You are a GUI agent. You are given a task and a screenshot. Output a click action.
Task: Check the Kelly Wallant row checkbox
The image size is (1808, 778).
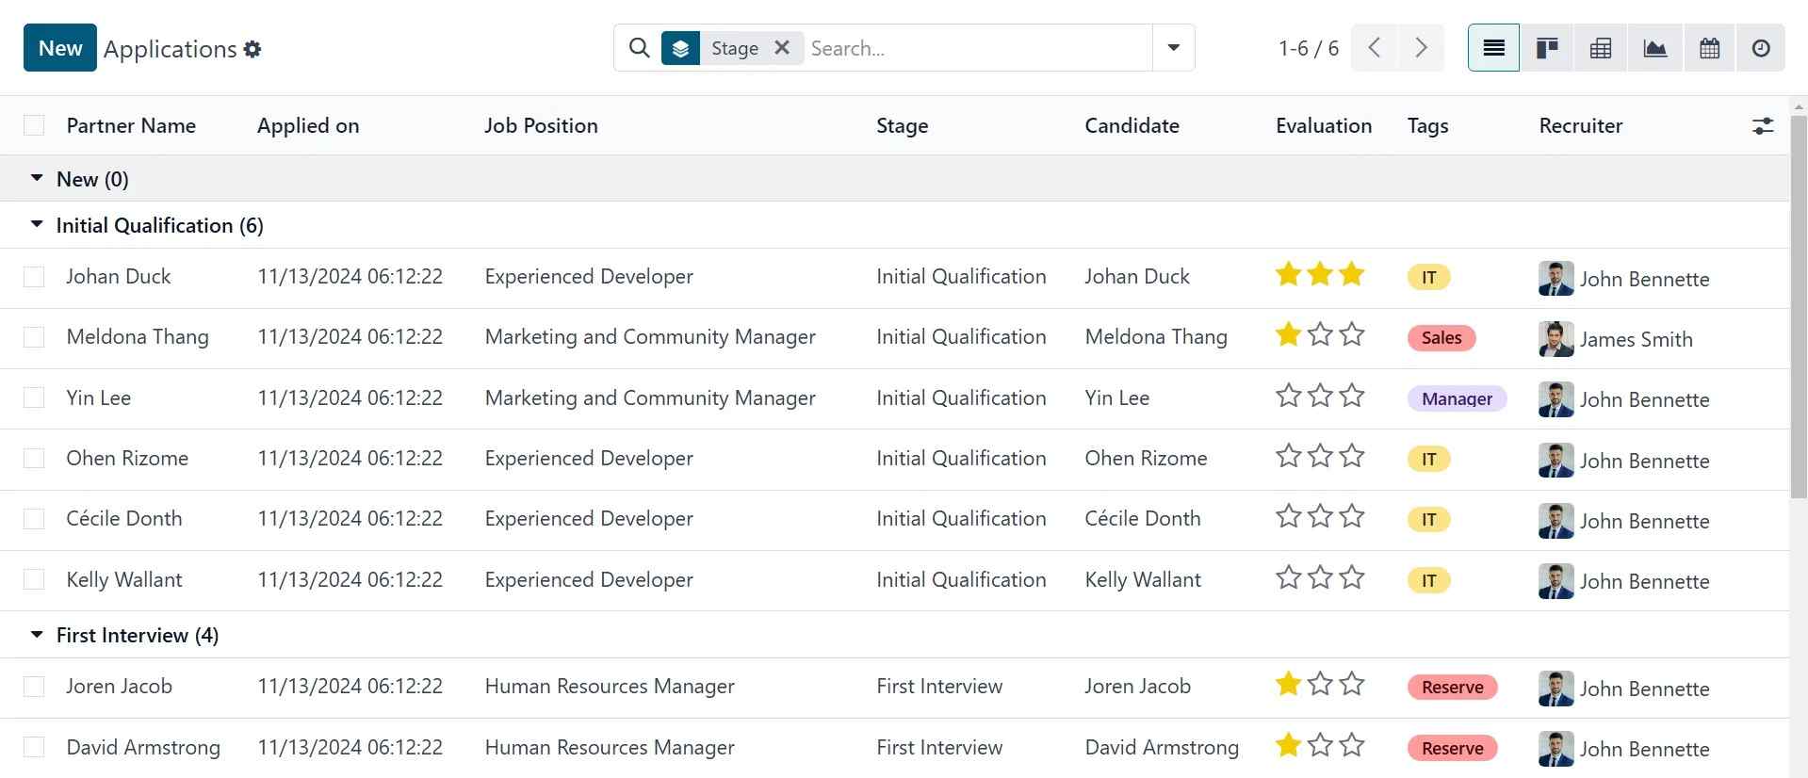point(34,579)
